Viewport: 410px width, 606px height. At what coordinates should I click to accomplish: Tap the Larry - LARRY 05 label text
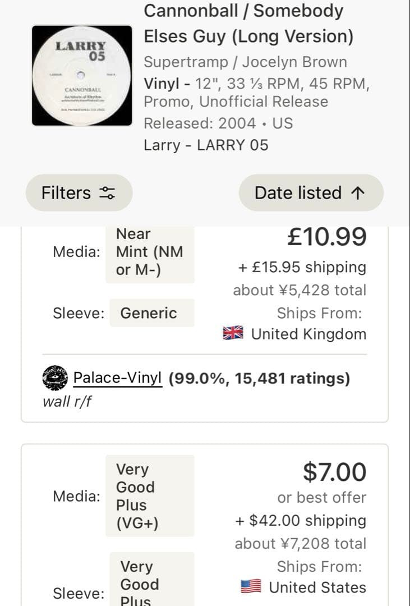point(206,145)
